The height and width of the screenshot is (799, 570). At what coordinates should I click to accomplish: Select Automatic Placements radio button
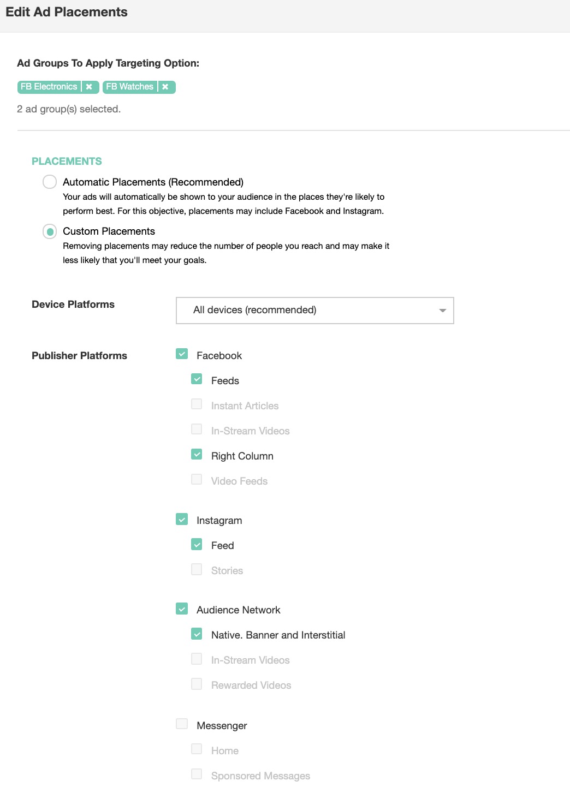50,182
